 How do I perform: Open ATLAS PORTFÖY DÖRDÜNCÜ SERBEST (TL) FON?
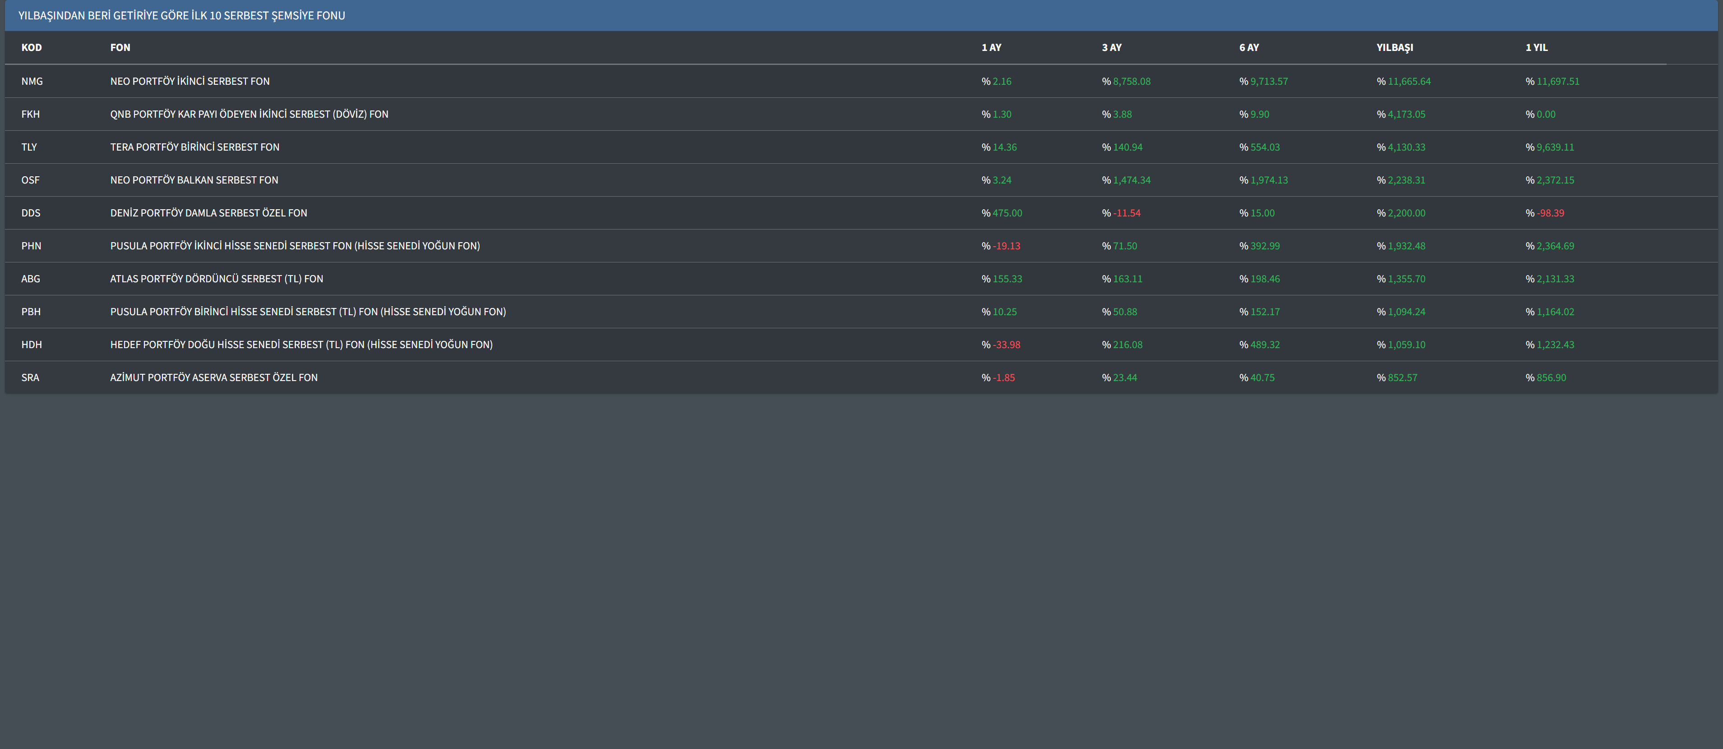pos(217,279)
